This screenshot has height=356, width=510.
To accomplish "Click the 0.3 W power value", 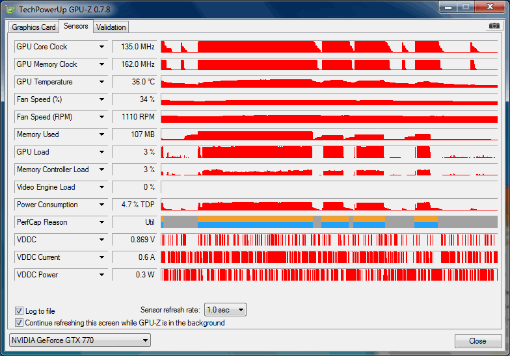I will (134, 275).
